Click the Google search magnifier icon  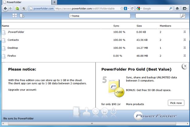click(x=171, y=8)
